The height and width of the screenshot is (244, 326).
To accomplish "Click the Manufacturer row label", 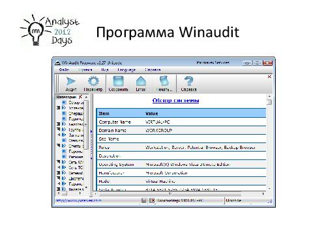I will tap(111, 173).
